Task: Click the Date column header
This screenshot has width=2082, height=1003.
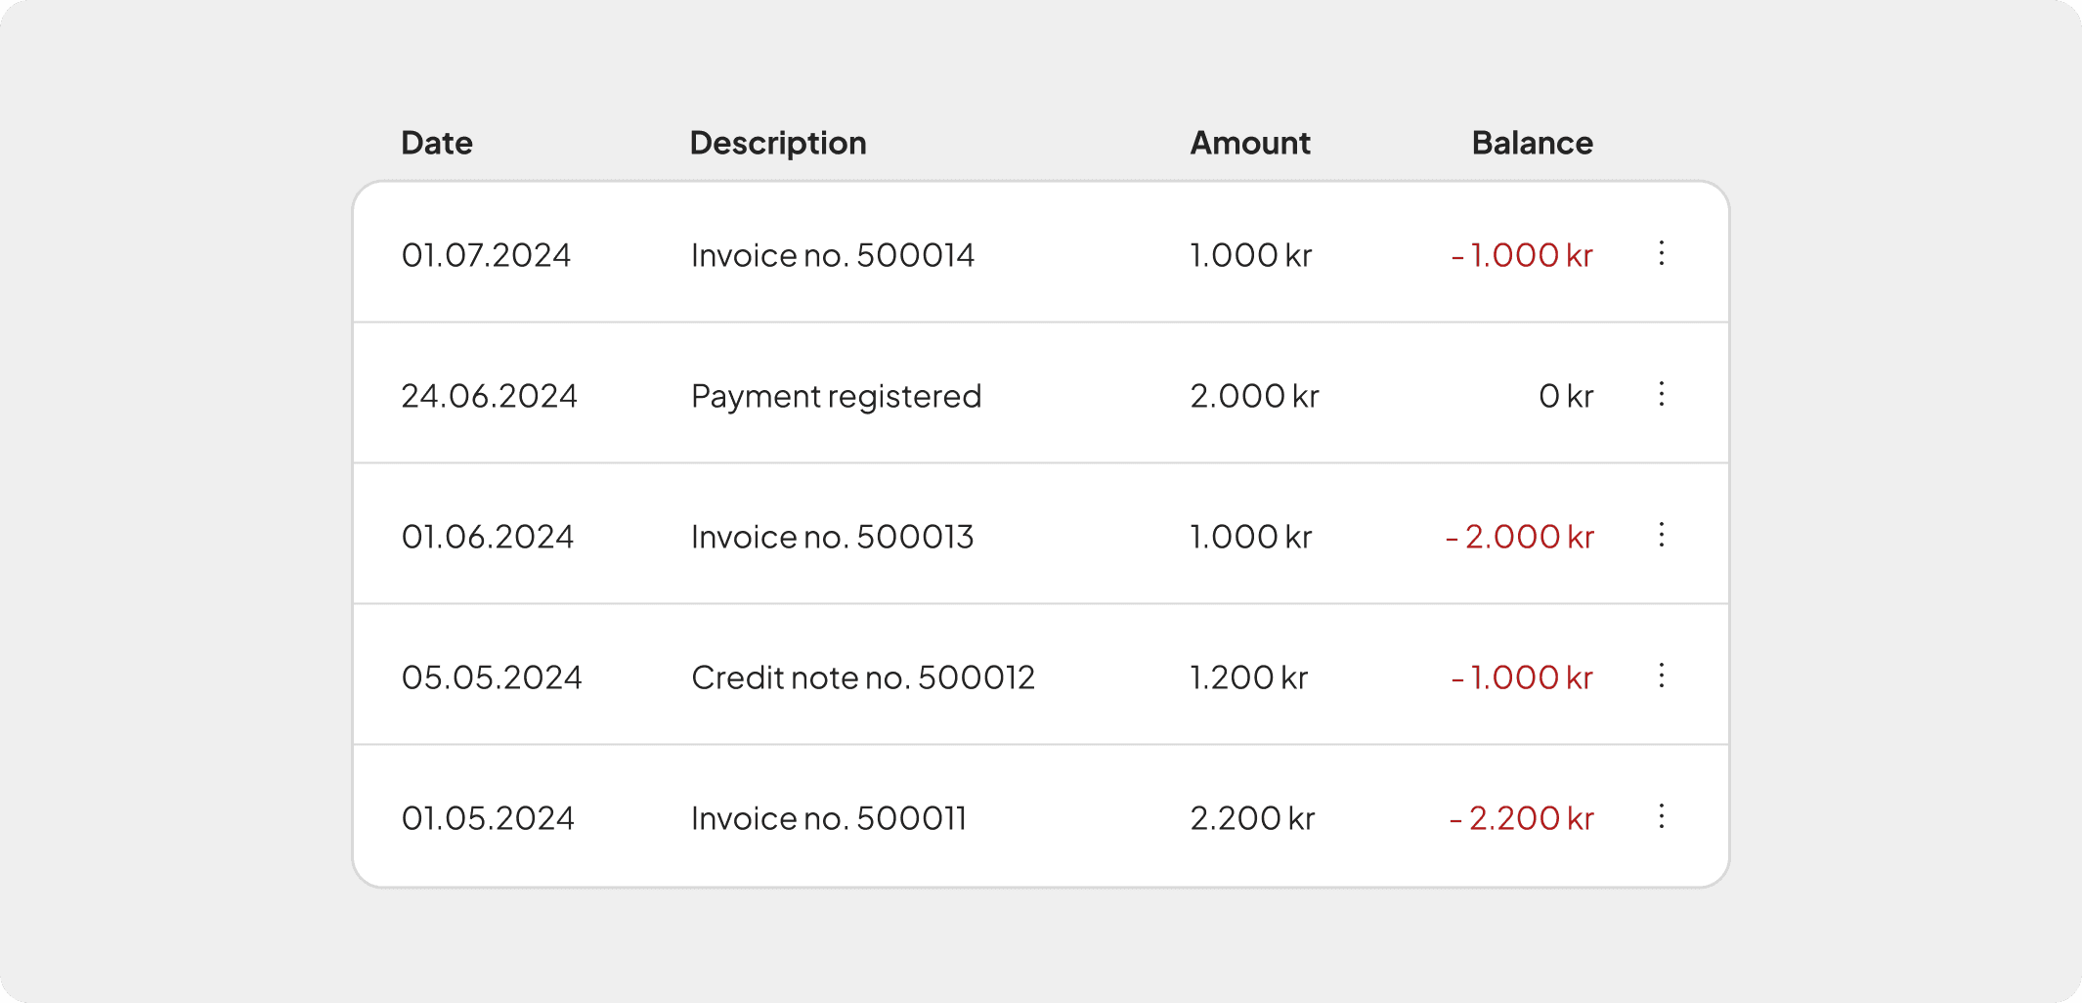Action: click(x=437, y=143)
